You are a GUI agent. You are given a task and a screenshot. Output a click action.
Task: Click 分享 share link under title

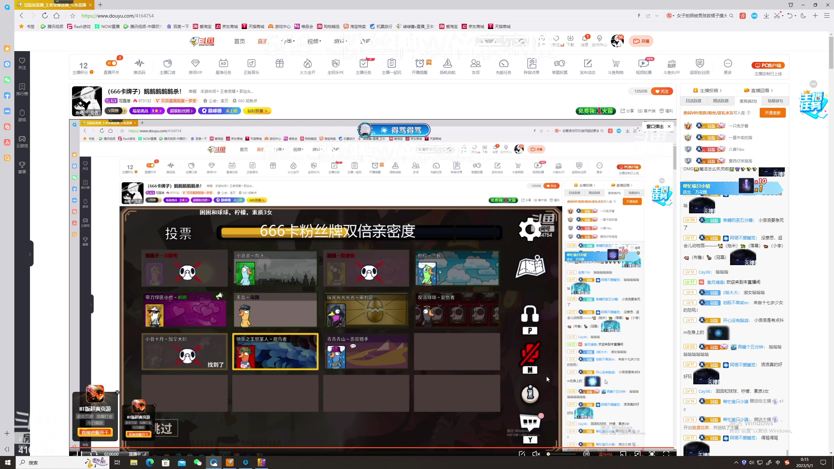point(627,111)
